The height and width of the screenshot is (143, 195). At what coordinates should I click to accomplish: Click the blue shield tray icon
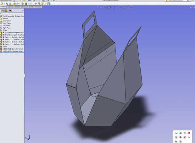(185, 133)
